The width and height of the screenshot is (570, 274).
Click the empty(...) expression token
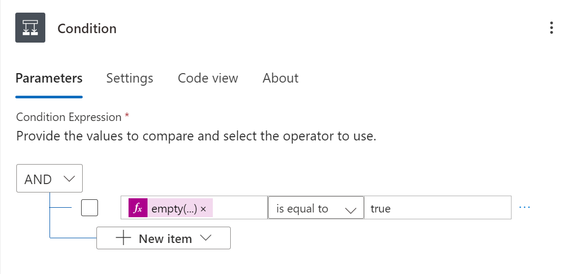pos(174,209)
